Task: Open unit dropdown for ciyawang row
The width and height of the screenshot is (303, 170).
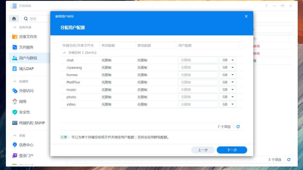Action: pos(228,67)
